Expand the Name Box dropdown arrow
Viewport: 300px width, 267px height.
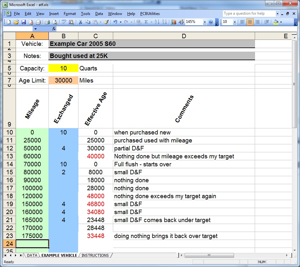[x=35, y=29]
